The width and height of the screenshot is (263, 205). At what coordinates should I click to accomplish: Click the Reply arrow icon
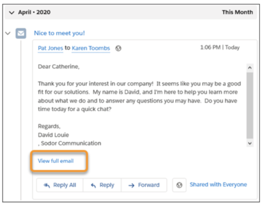click(x=93, y=185)
